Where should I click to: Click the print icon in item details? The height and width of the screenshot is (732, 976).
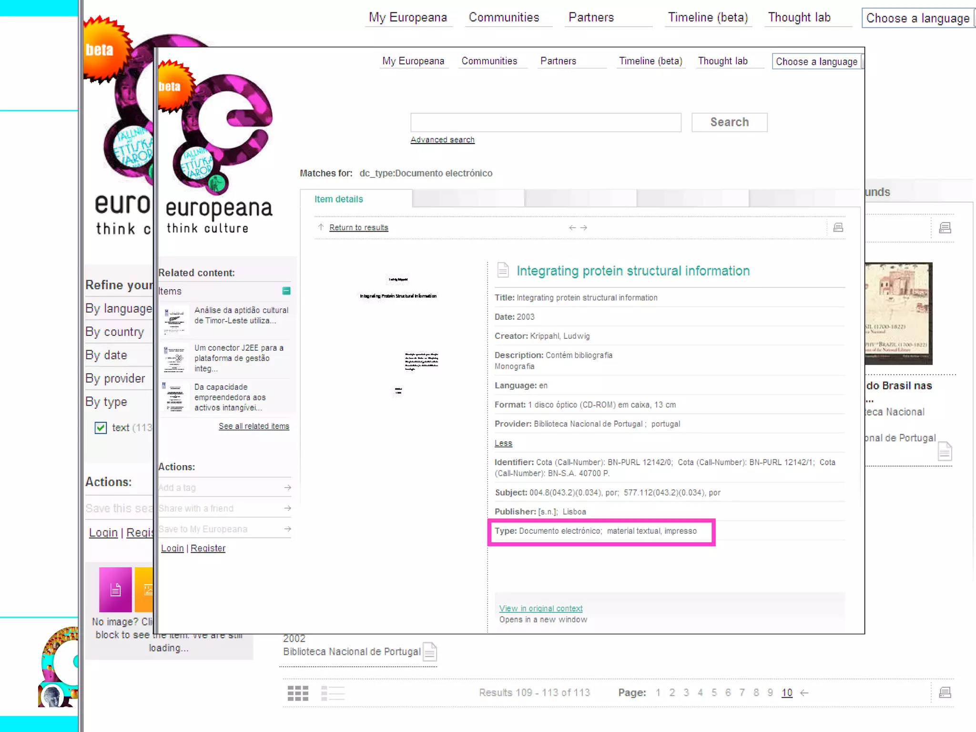pos(838,227)
